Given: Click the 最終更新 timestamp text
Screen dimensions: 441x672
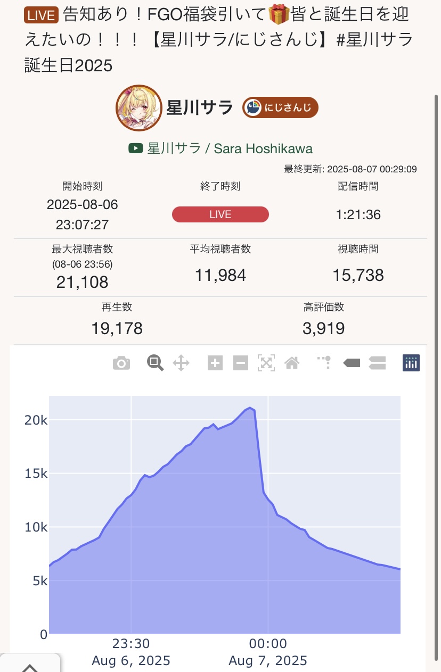Looking at the screenshot, I should 350,169.
